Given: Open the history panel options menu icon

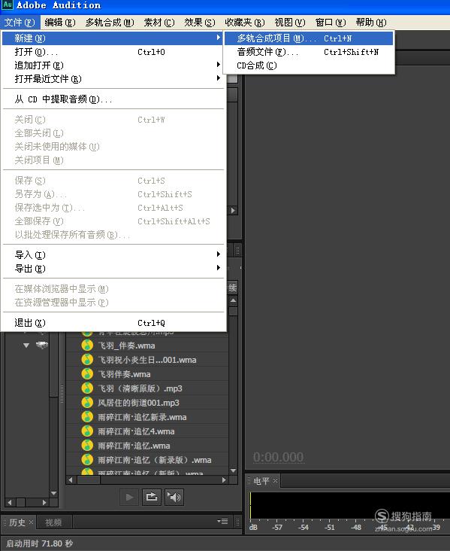Looking at the screenshot, I should pos(222,521).
